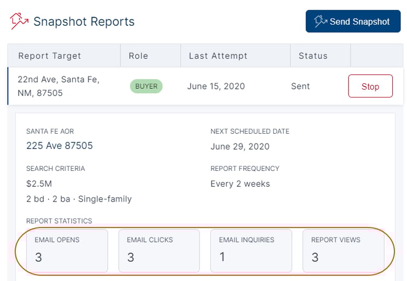Image resolution: width=407 pixels, height=281 pixels.
Task: Click the Send Snapshot button
Action: [x=353, y=21]
